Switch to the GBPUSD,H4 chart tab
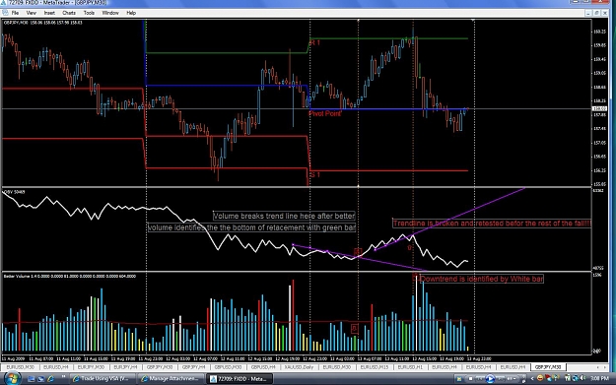616x385 pixels. click(263, 367)
